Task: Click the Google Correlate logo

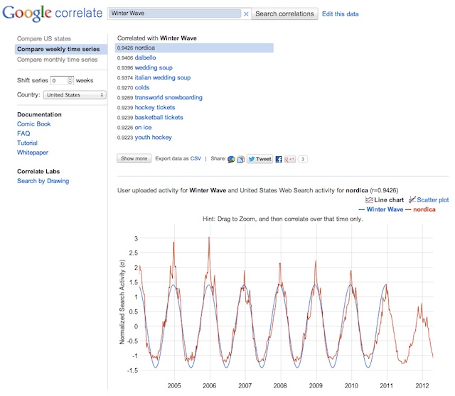Action: pos(53,13)
